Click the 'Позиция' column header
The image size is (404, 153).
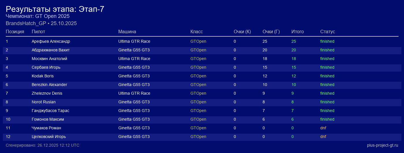point(15,31)
